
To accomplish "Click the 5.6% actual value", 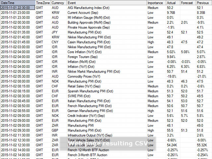I will tap(170, 116).
